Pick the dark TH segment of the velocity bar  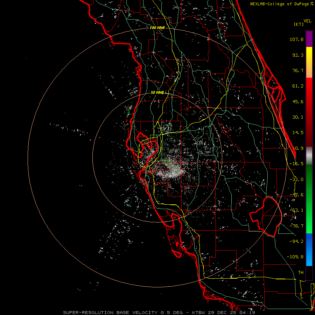309,273
